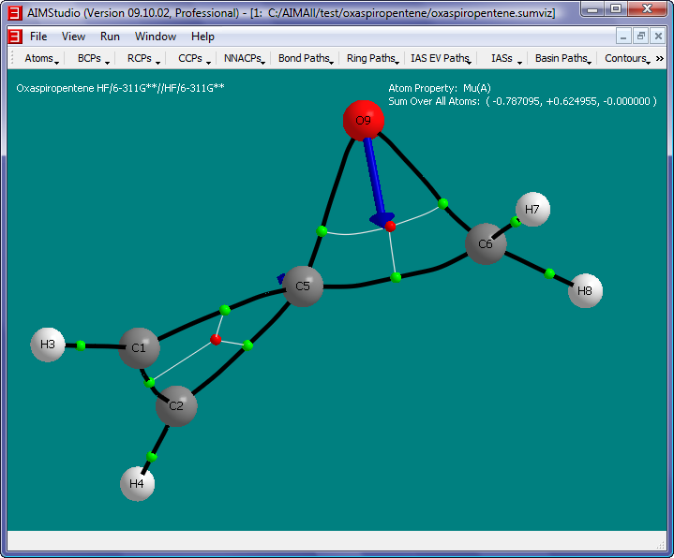Click the H8 hydrogen atom sphere
This screenshot has height=558, width=674.
pyautogui.click(x=585, y=291)
